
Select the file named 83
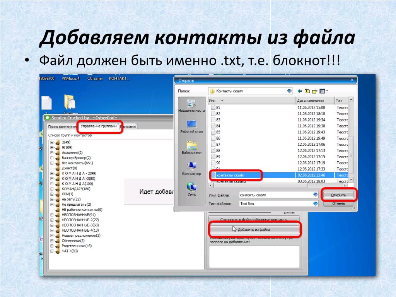click(218, 120)
